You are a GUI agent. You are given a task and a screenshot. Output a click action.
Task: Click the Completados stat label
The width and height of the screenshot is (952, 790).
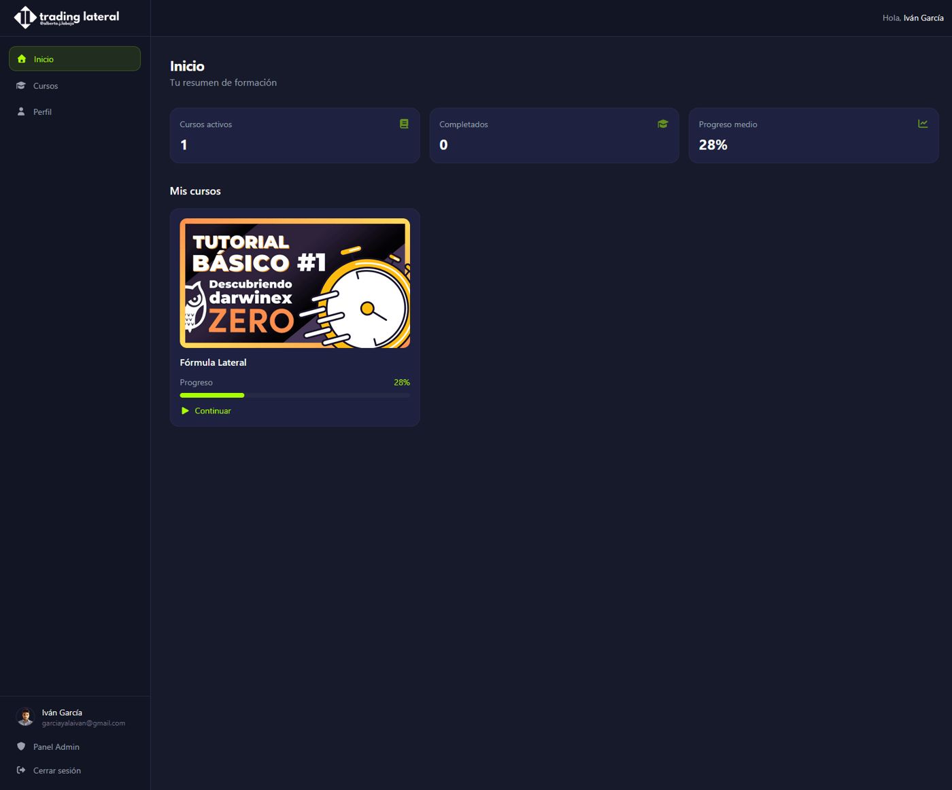[464, 124]
